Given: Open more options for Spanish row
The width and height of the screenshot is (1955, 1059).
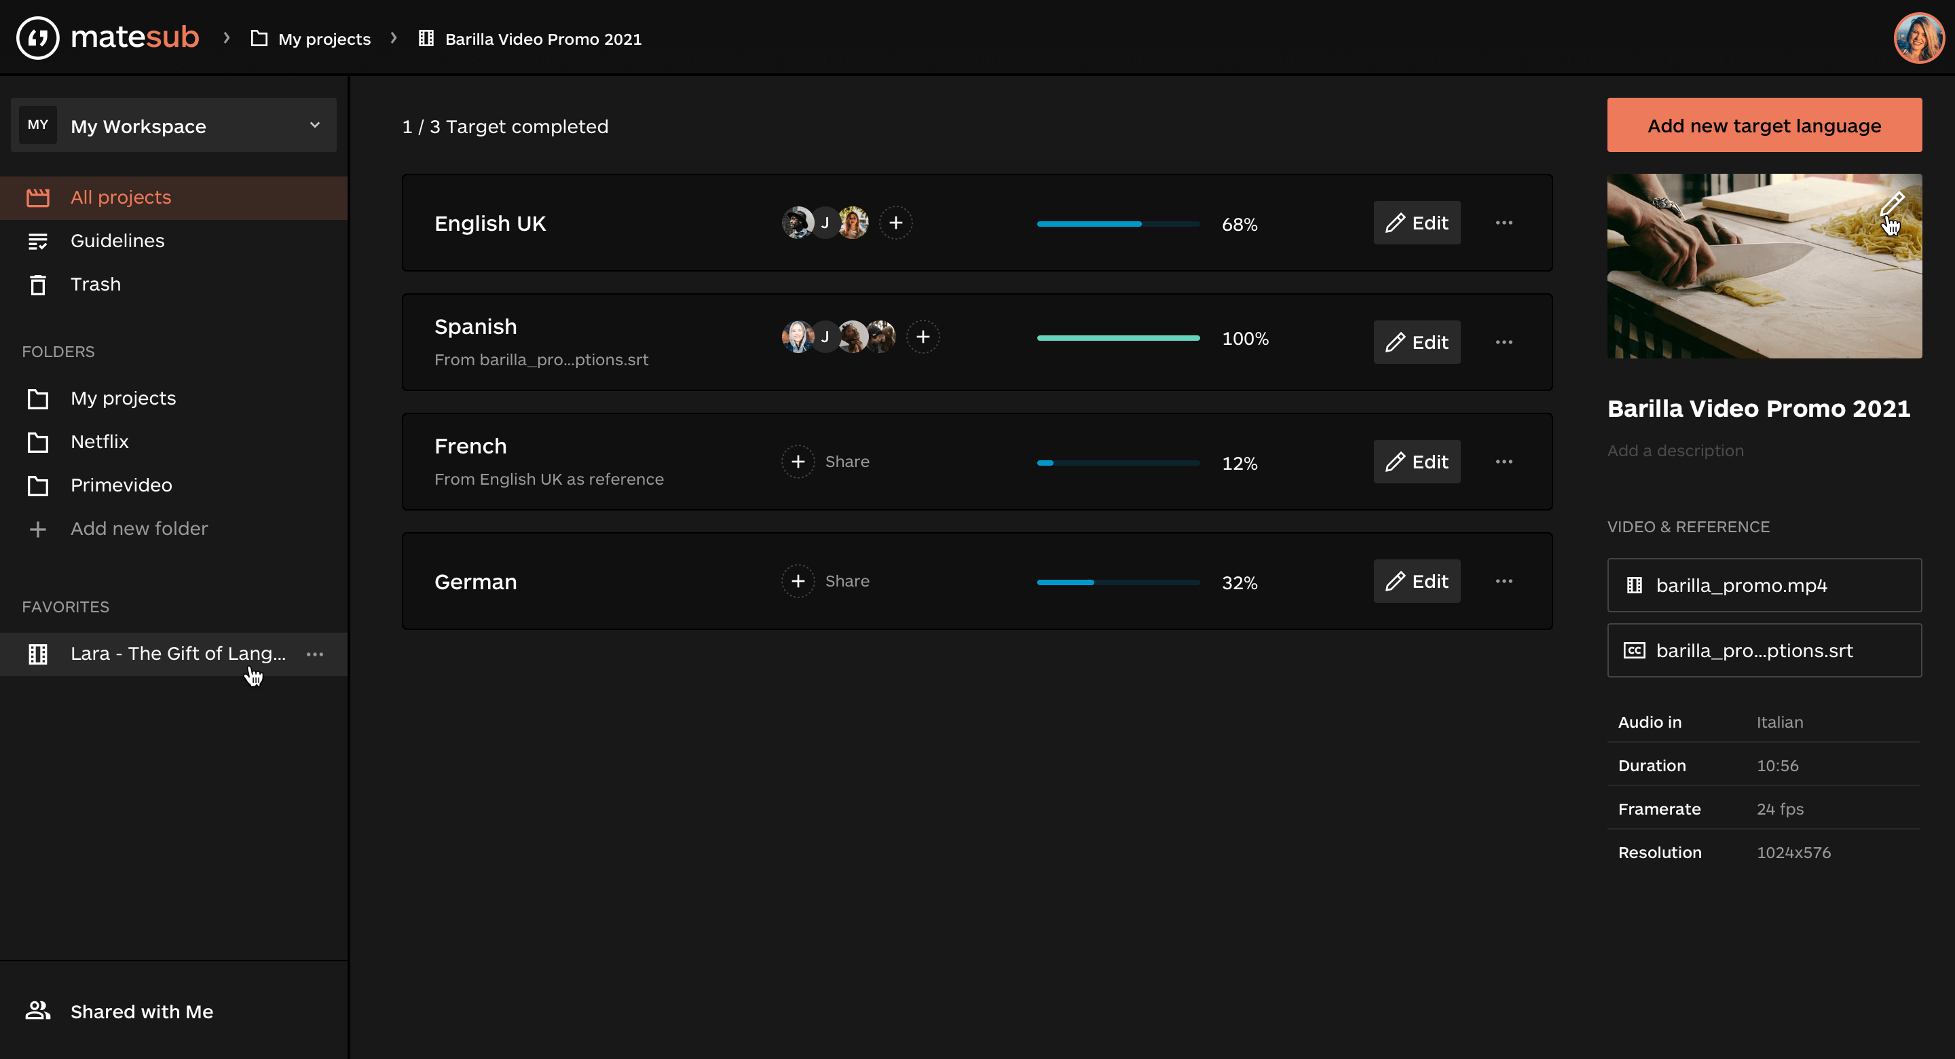Looking at the screenshot, I should coord(1504,342).
